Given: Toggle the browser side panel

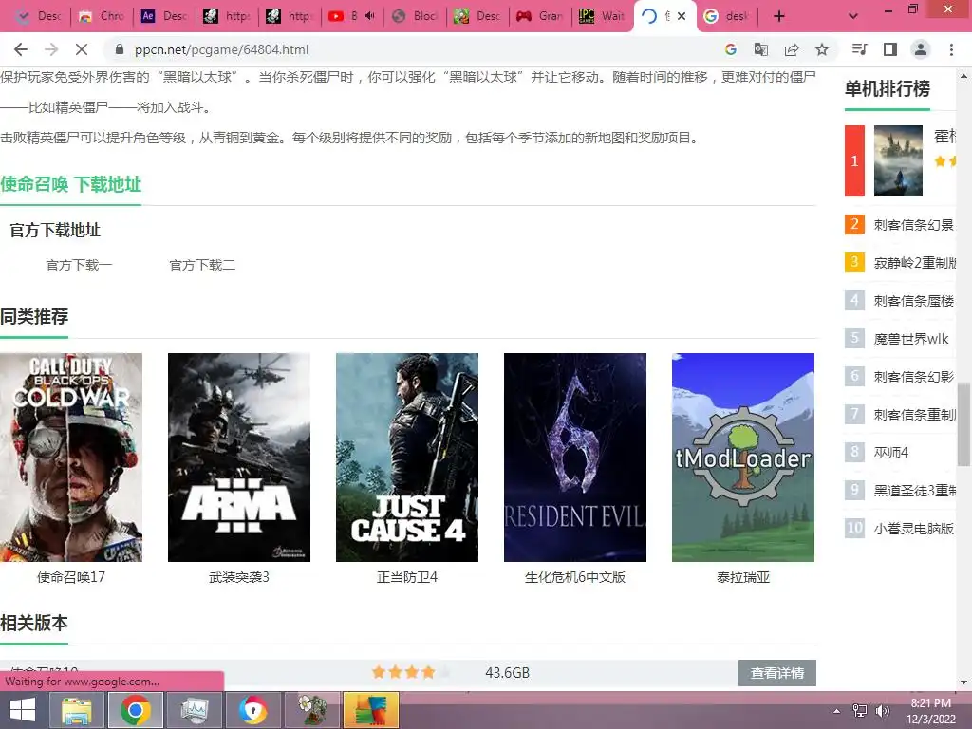Looking at the screenshot, I should pos(890,49).
